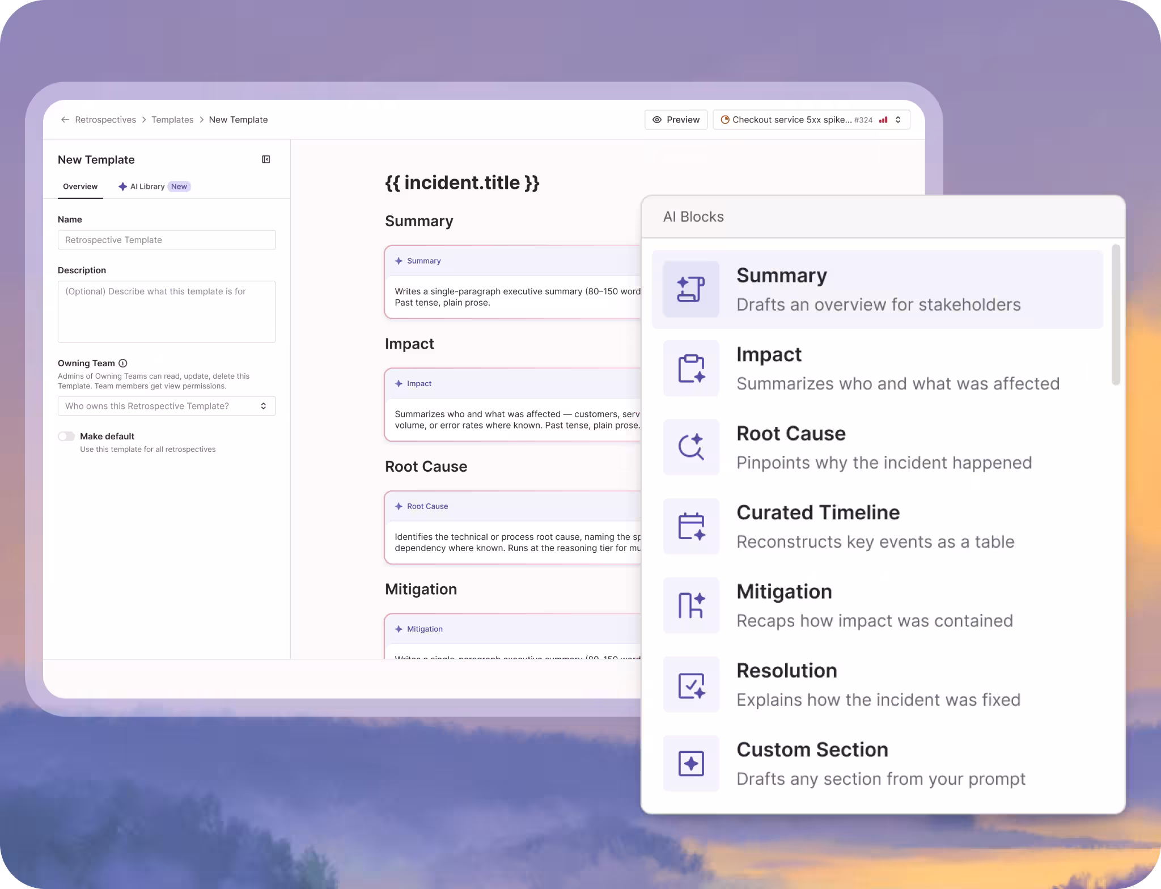Click the incident status icon beside Checkout service

point(724,120)
